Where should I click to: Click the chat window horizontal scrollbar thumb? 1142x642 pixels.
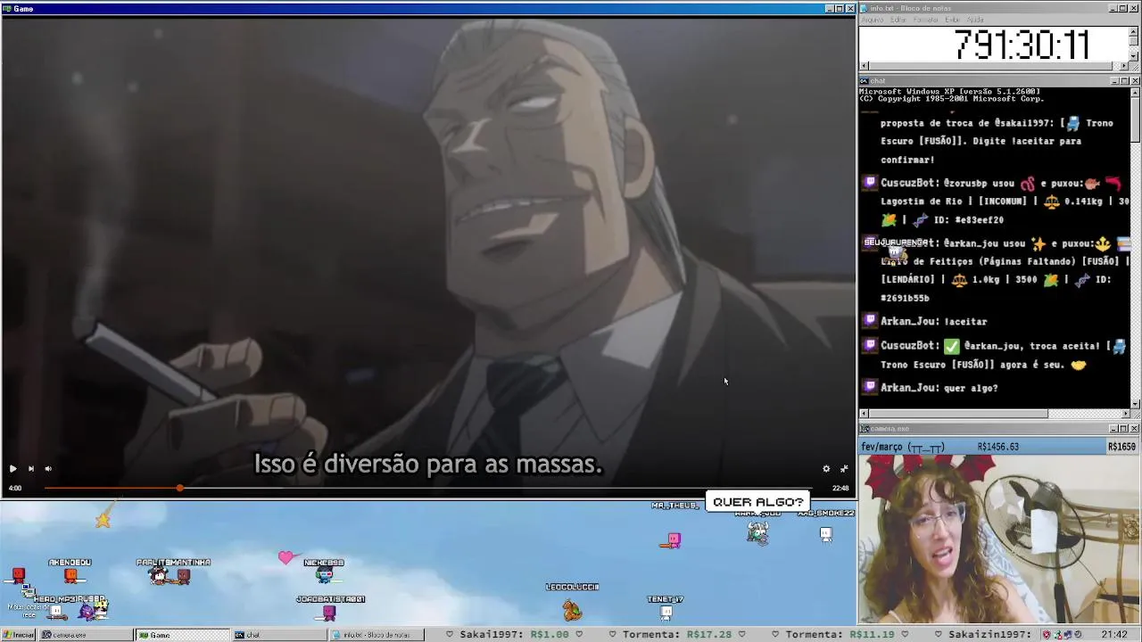pos(957,414)
